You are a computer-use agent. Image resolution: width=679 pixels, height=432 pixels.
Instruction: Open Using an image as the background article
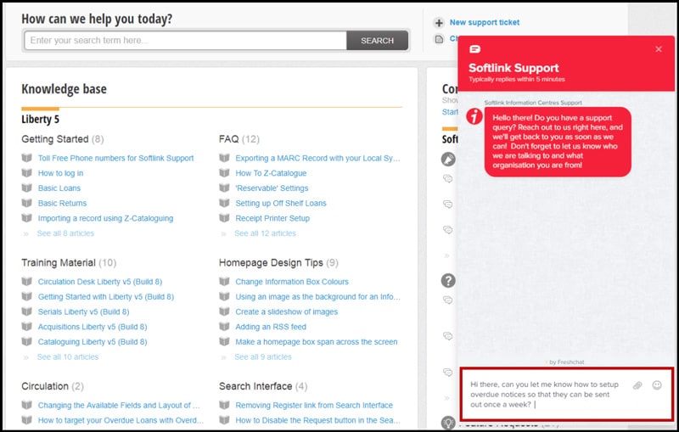tap(317, 296)
